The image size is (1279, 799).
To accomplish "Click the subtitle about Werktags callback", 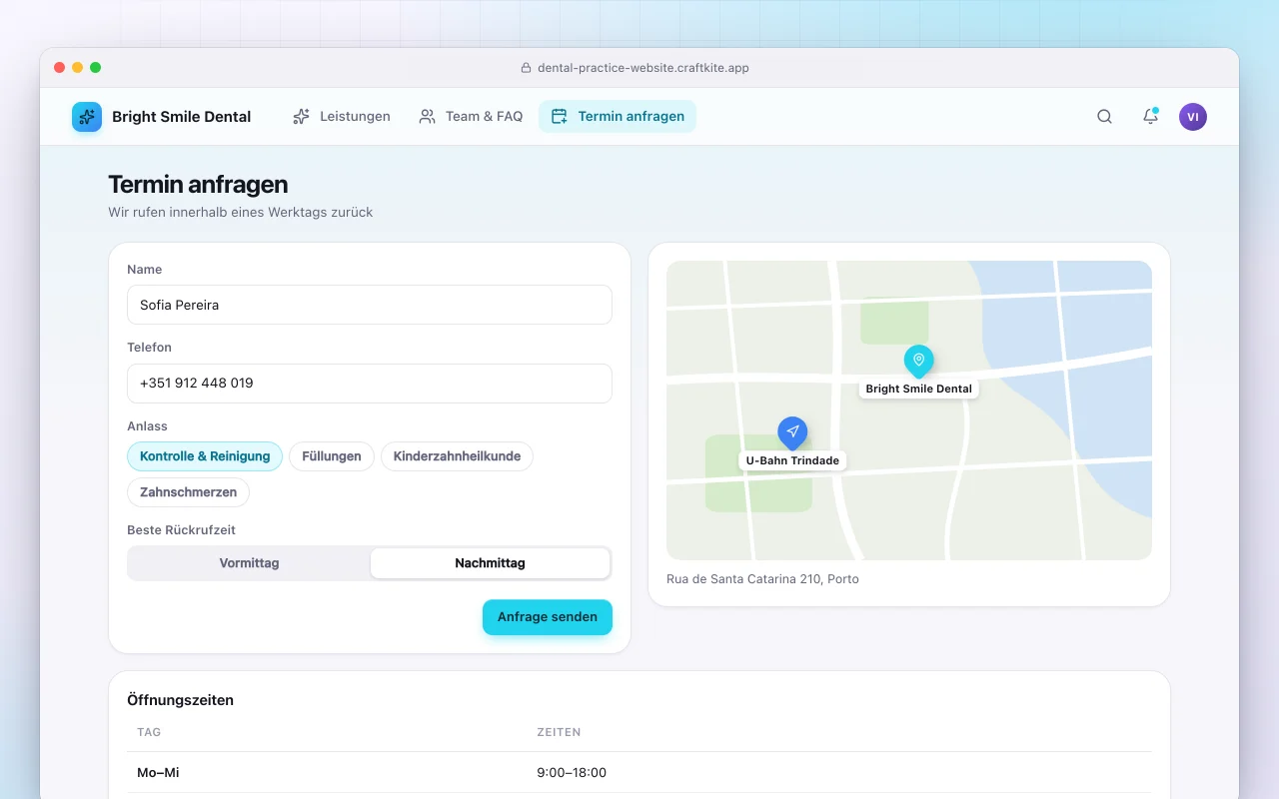I will pyautogui.click(x=241, y=212).
